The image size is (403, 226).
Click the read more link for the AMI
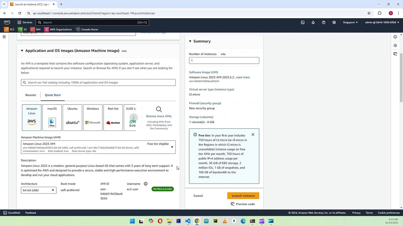coord(243,77)
